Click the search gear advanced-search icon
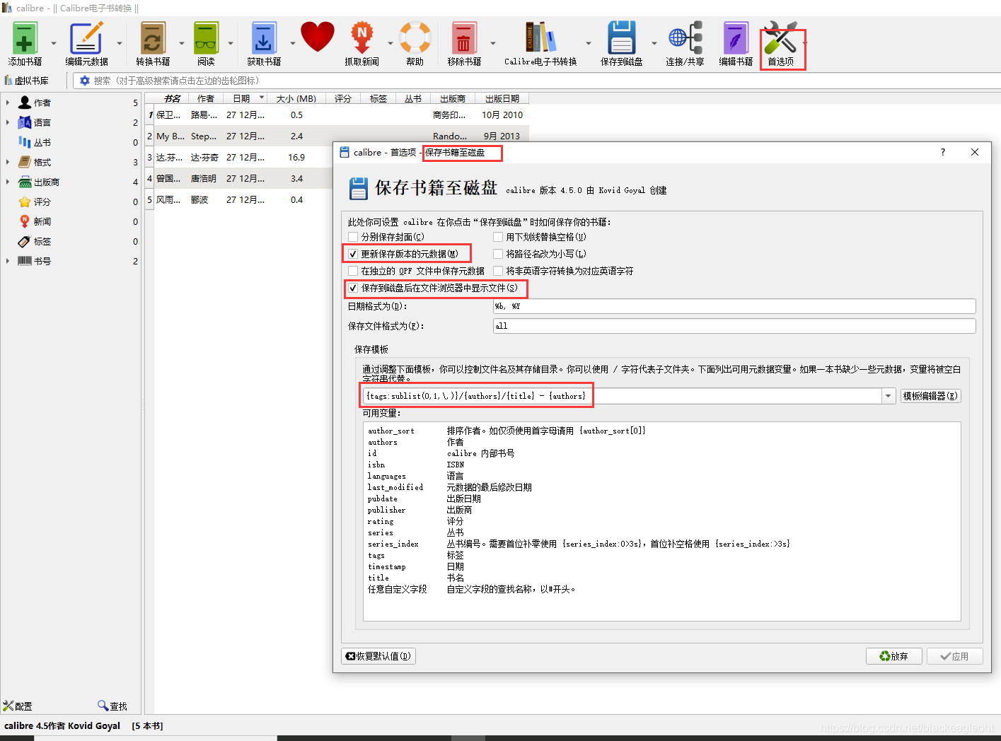The height and width of the screenshot is (741, 1001). click(85, 81)
